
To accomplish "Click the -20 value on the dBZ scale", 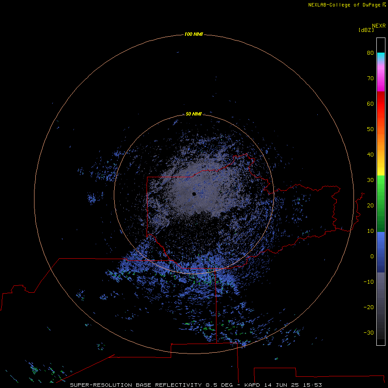I will 369,307.
